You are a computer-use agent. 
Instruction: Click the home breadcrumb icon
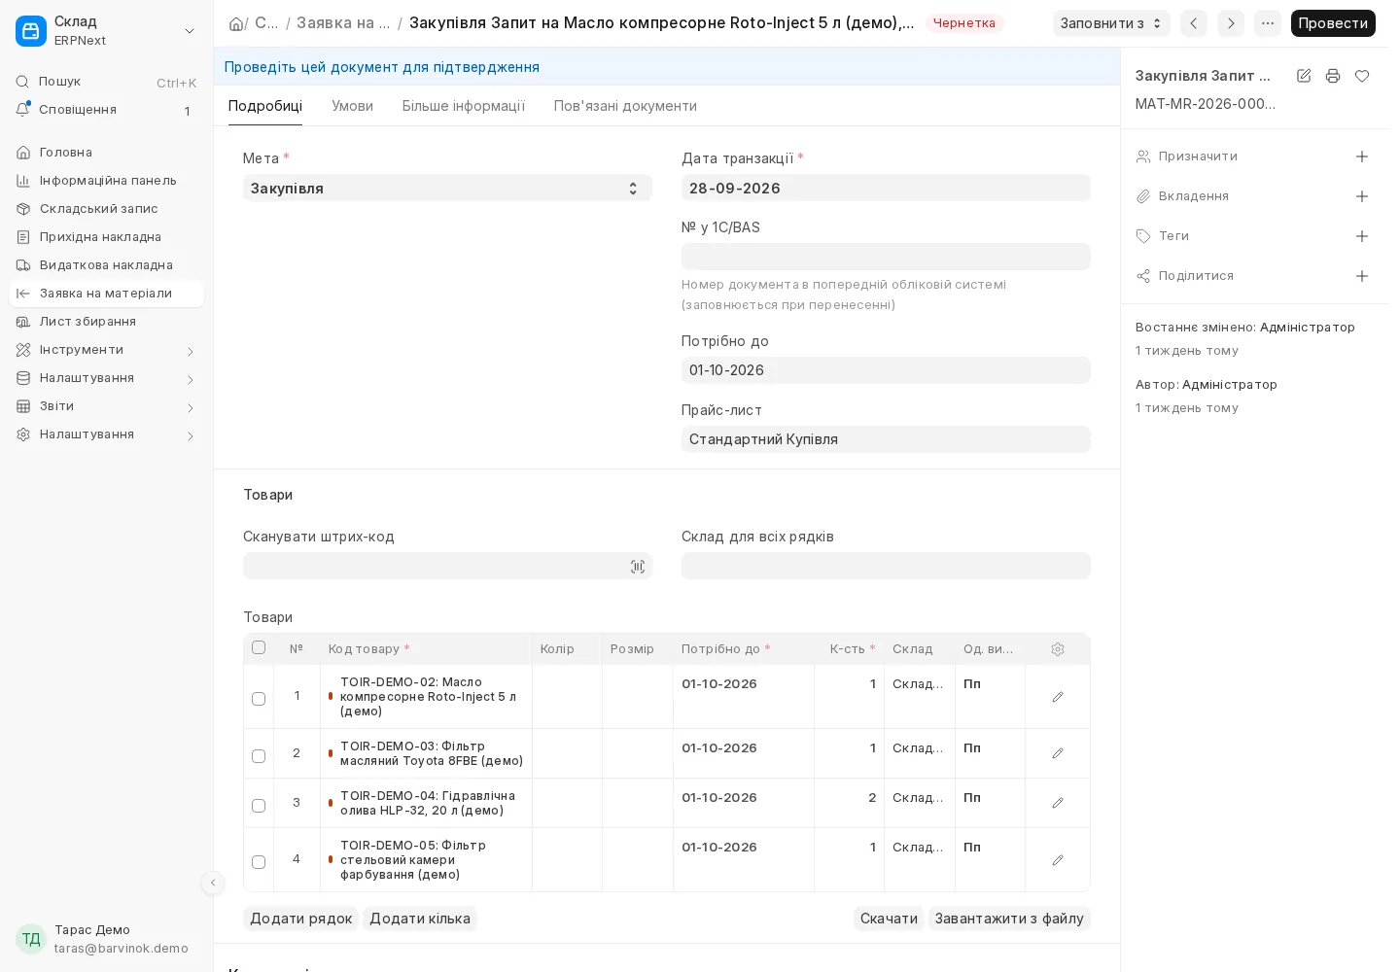click(236, 23)
